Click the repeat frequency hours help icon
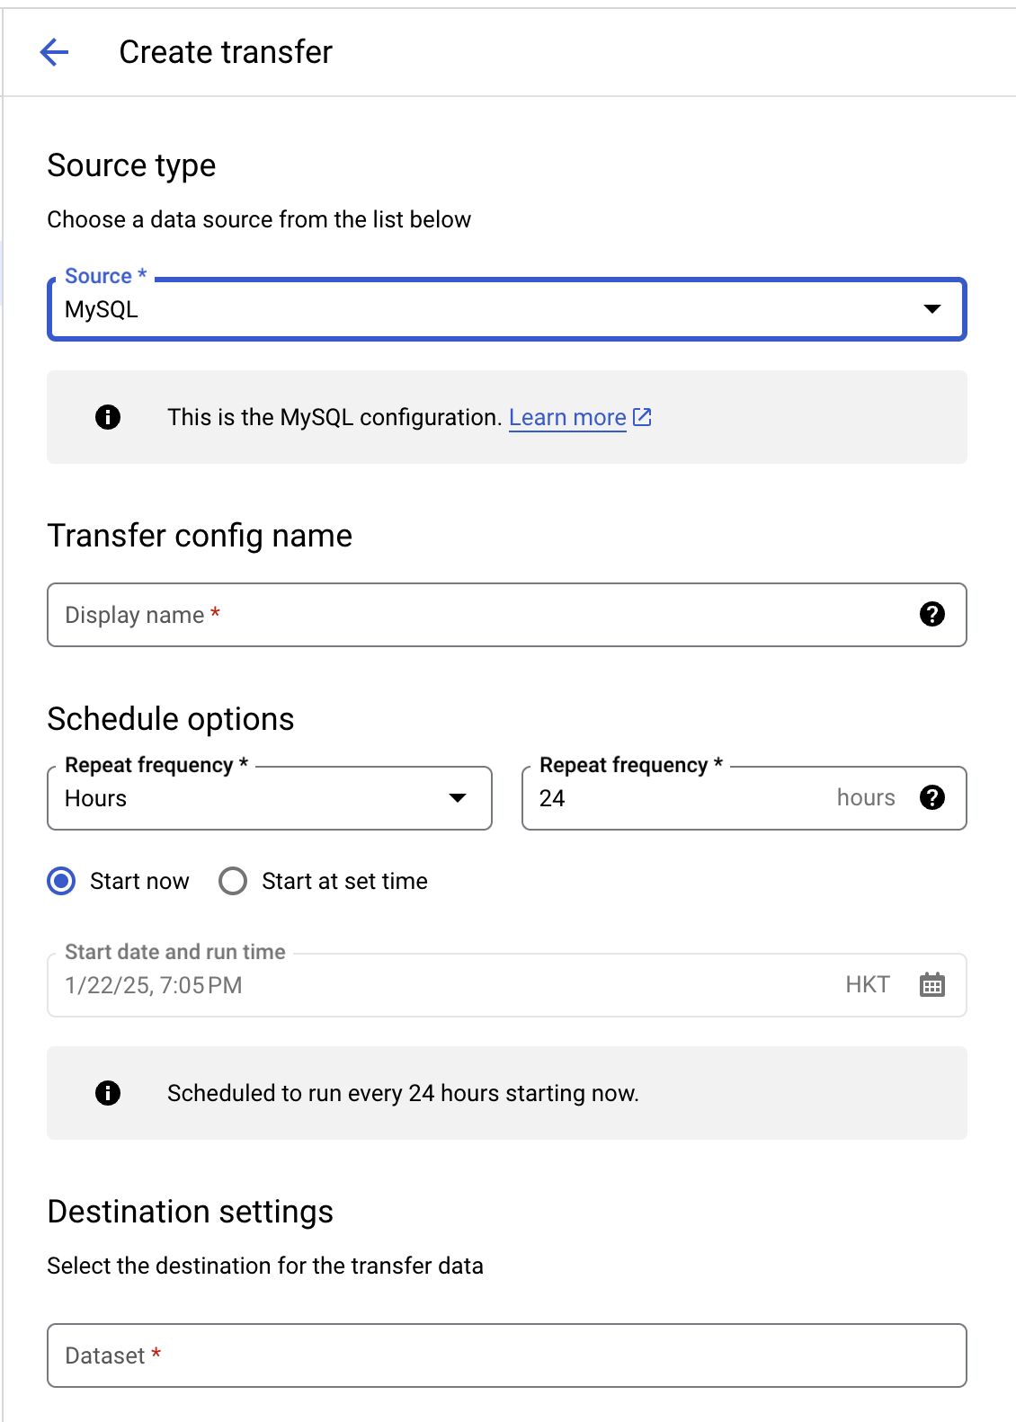Screen dimensions: 1016x1422 932,797
